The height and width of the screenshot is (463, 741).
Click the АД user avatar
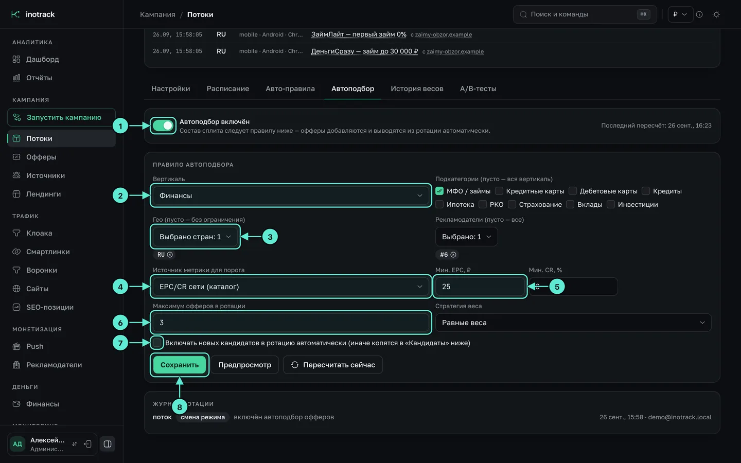17,444
